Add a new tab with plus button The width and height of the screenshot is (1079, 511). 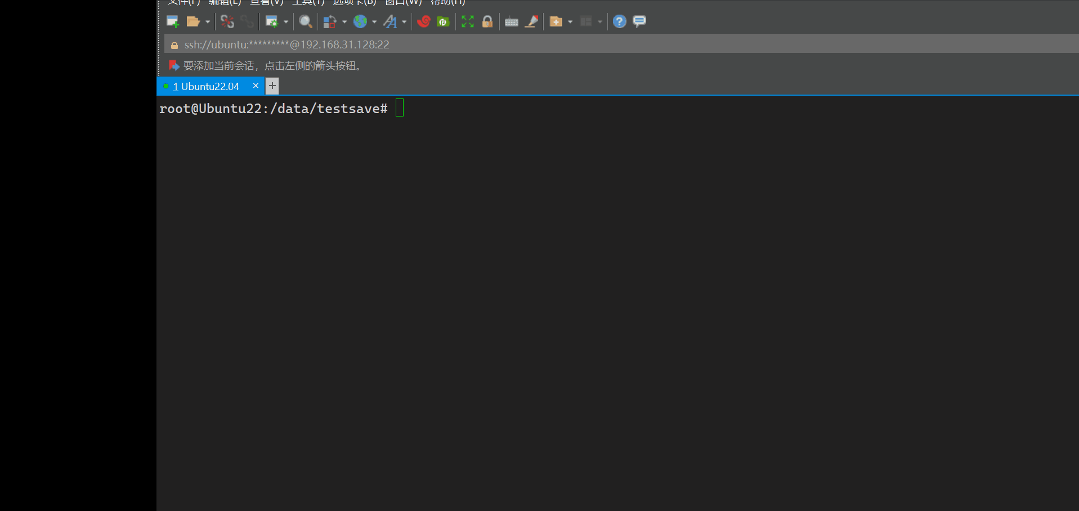point(272,86)
